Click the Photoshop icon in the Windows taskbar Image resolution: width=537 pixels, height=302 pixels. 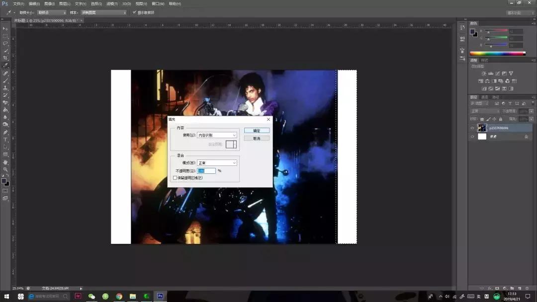(160, 296)
